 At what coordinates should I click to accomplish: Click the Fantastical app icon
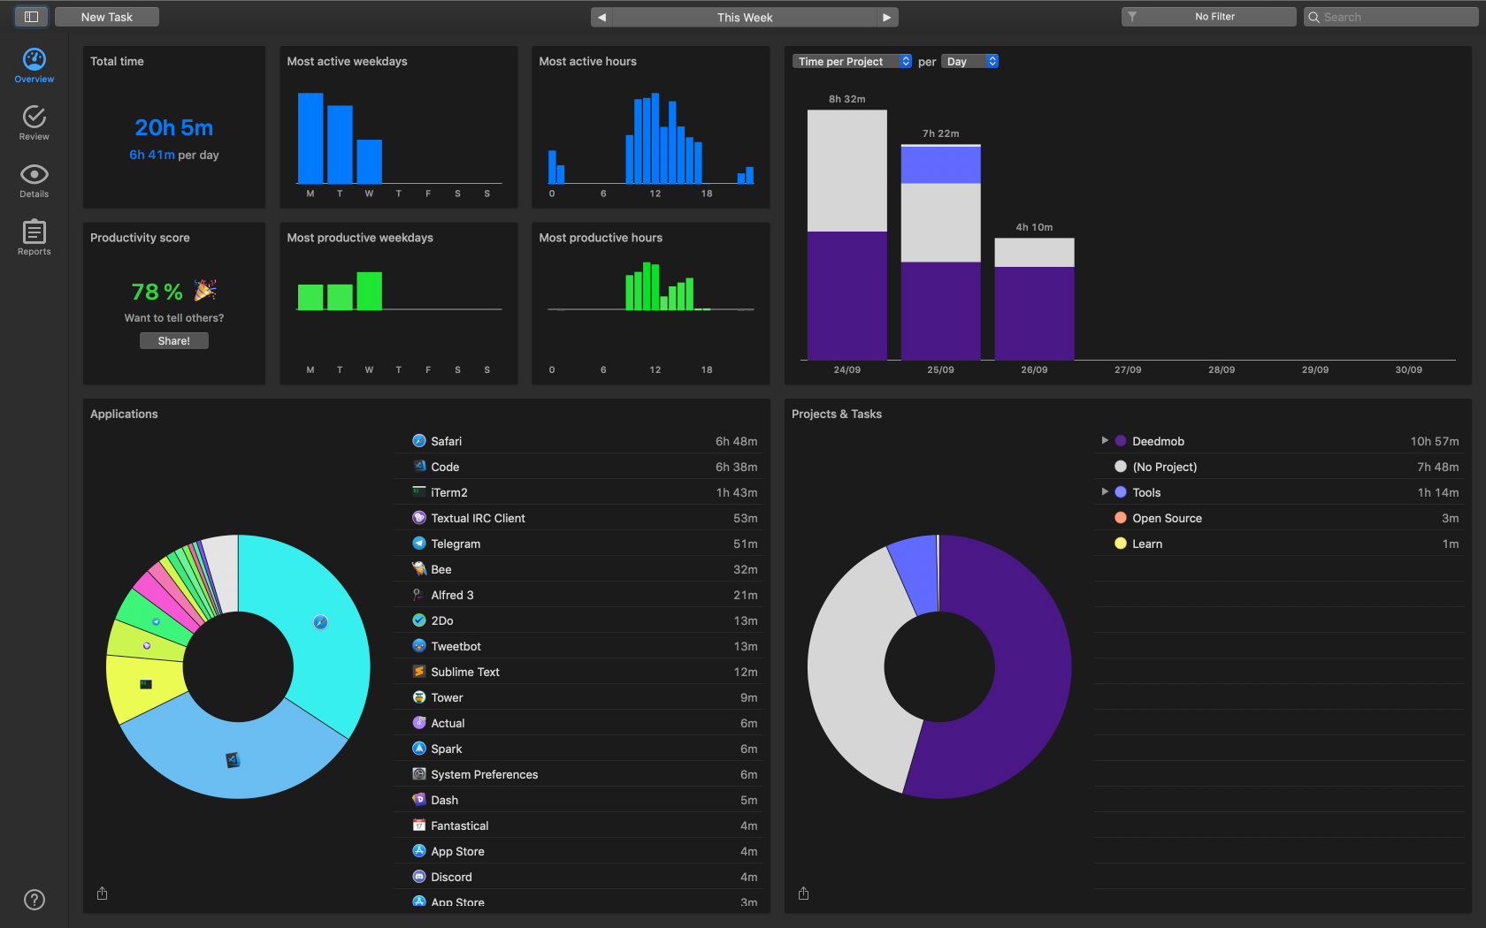pyautogui.click(x=419, y=825)
